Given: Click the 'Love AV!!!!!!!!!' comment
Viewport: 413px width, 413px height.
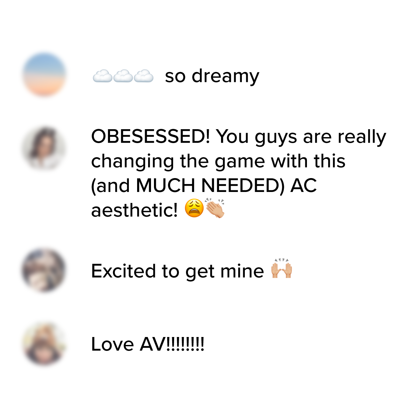Looking at the screenshot, I should click(148, 344).
